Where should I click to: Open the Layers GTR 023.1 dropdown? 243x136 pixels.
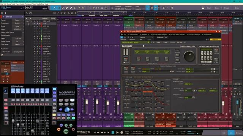(x=18, y=29)
